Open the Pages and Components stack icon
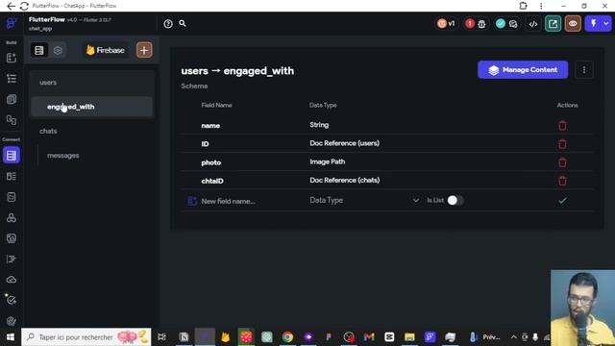The image size is (615, 346). 12,99
